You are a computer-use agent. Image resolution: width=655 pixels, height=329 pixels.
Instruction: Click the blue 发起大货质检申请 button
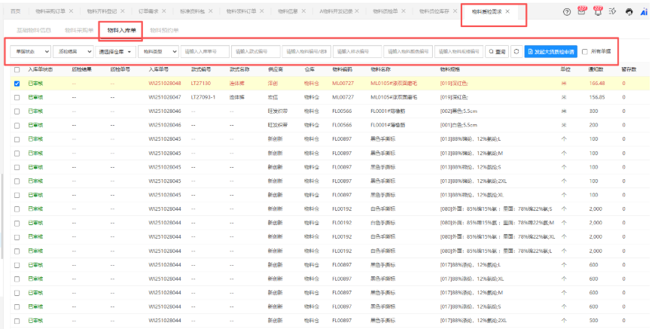click(x=550, y=52)
